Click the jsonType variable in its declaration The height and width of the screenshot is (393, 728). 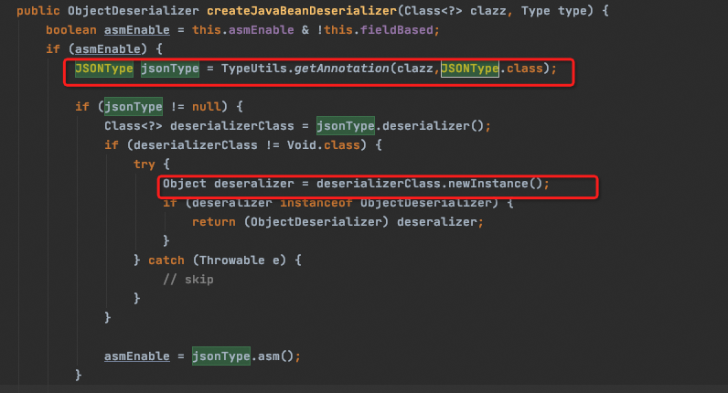coord(170,69)
